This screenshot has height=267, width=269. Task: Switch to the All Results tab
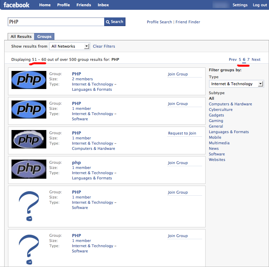[21, 37]
